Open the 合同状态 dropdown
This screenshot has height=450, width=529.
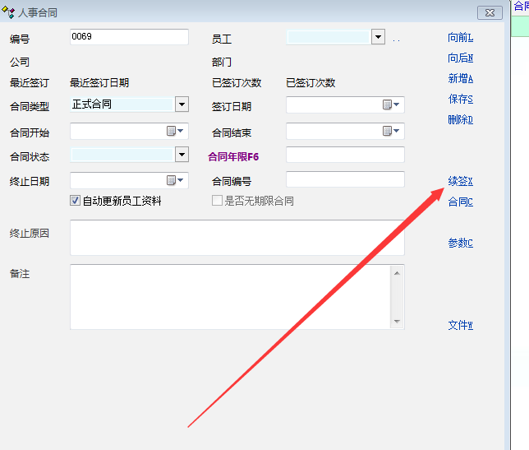(x=182, y=155)
